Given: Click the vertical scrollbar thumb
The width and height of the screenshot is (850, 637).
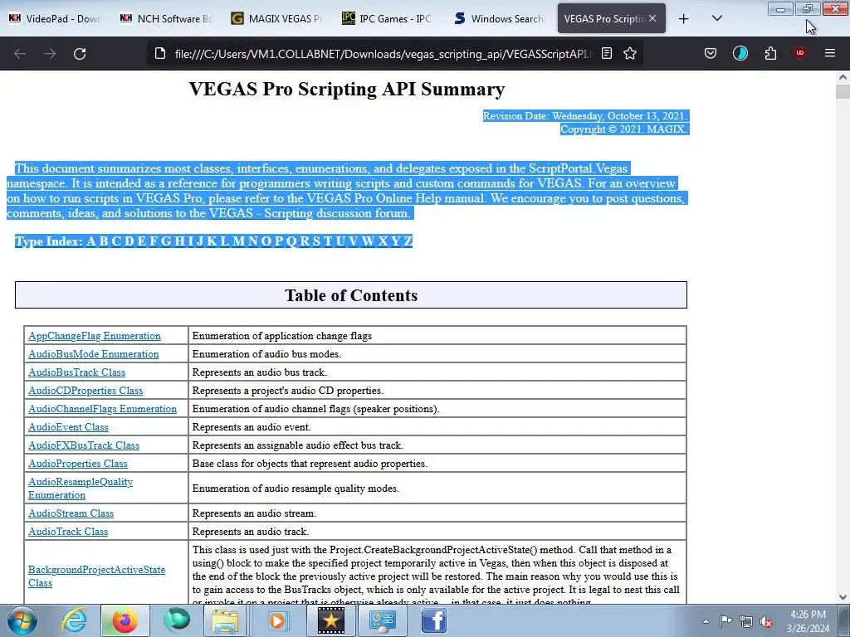Looking at the screenshot, I should 843,91.
